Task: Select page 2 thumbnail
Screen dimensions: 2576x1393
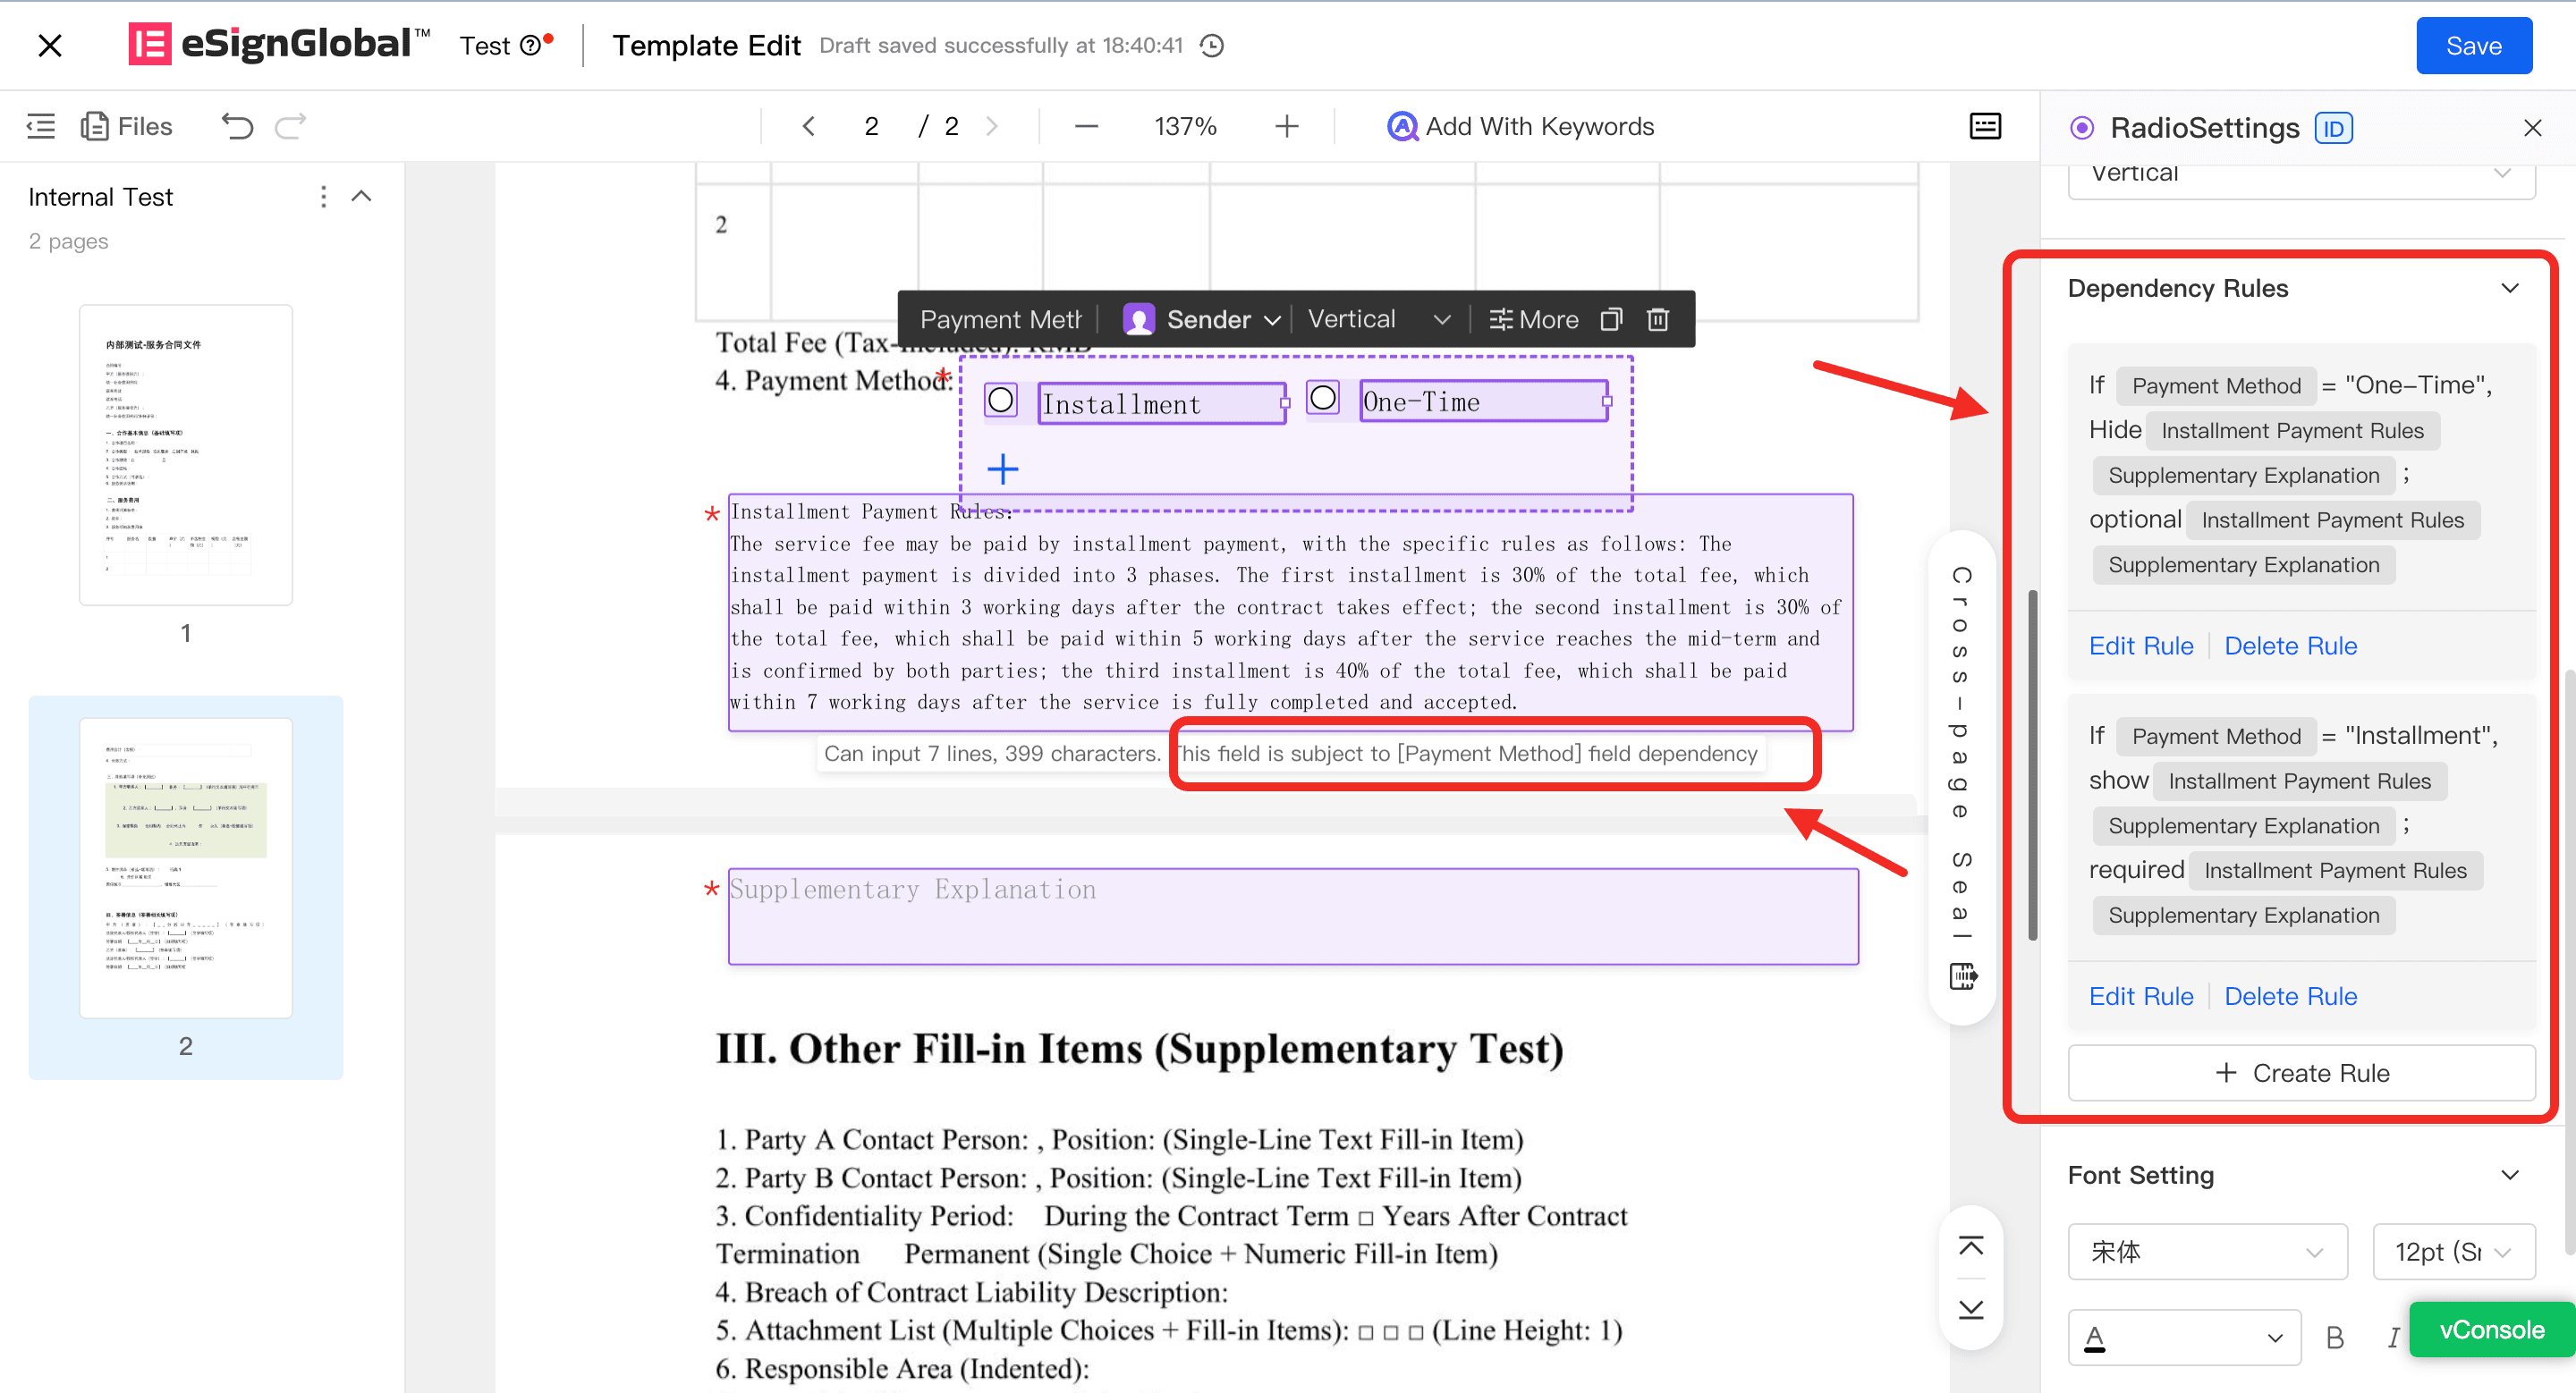Action: coord(186,867)
